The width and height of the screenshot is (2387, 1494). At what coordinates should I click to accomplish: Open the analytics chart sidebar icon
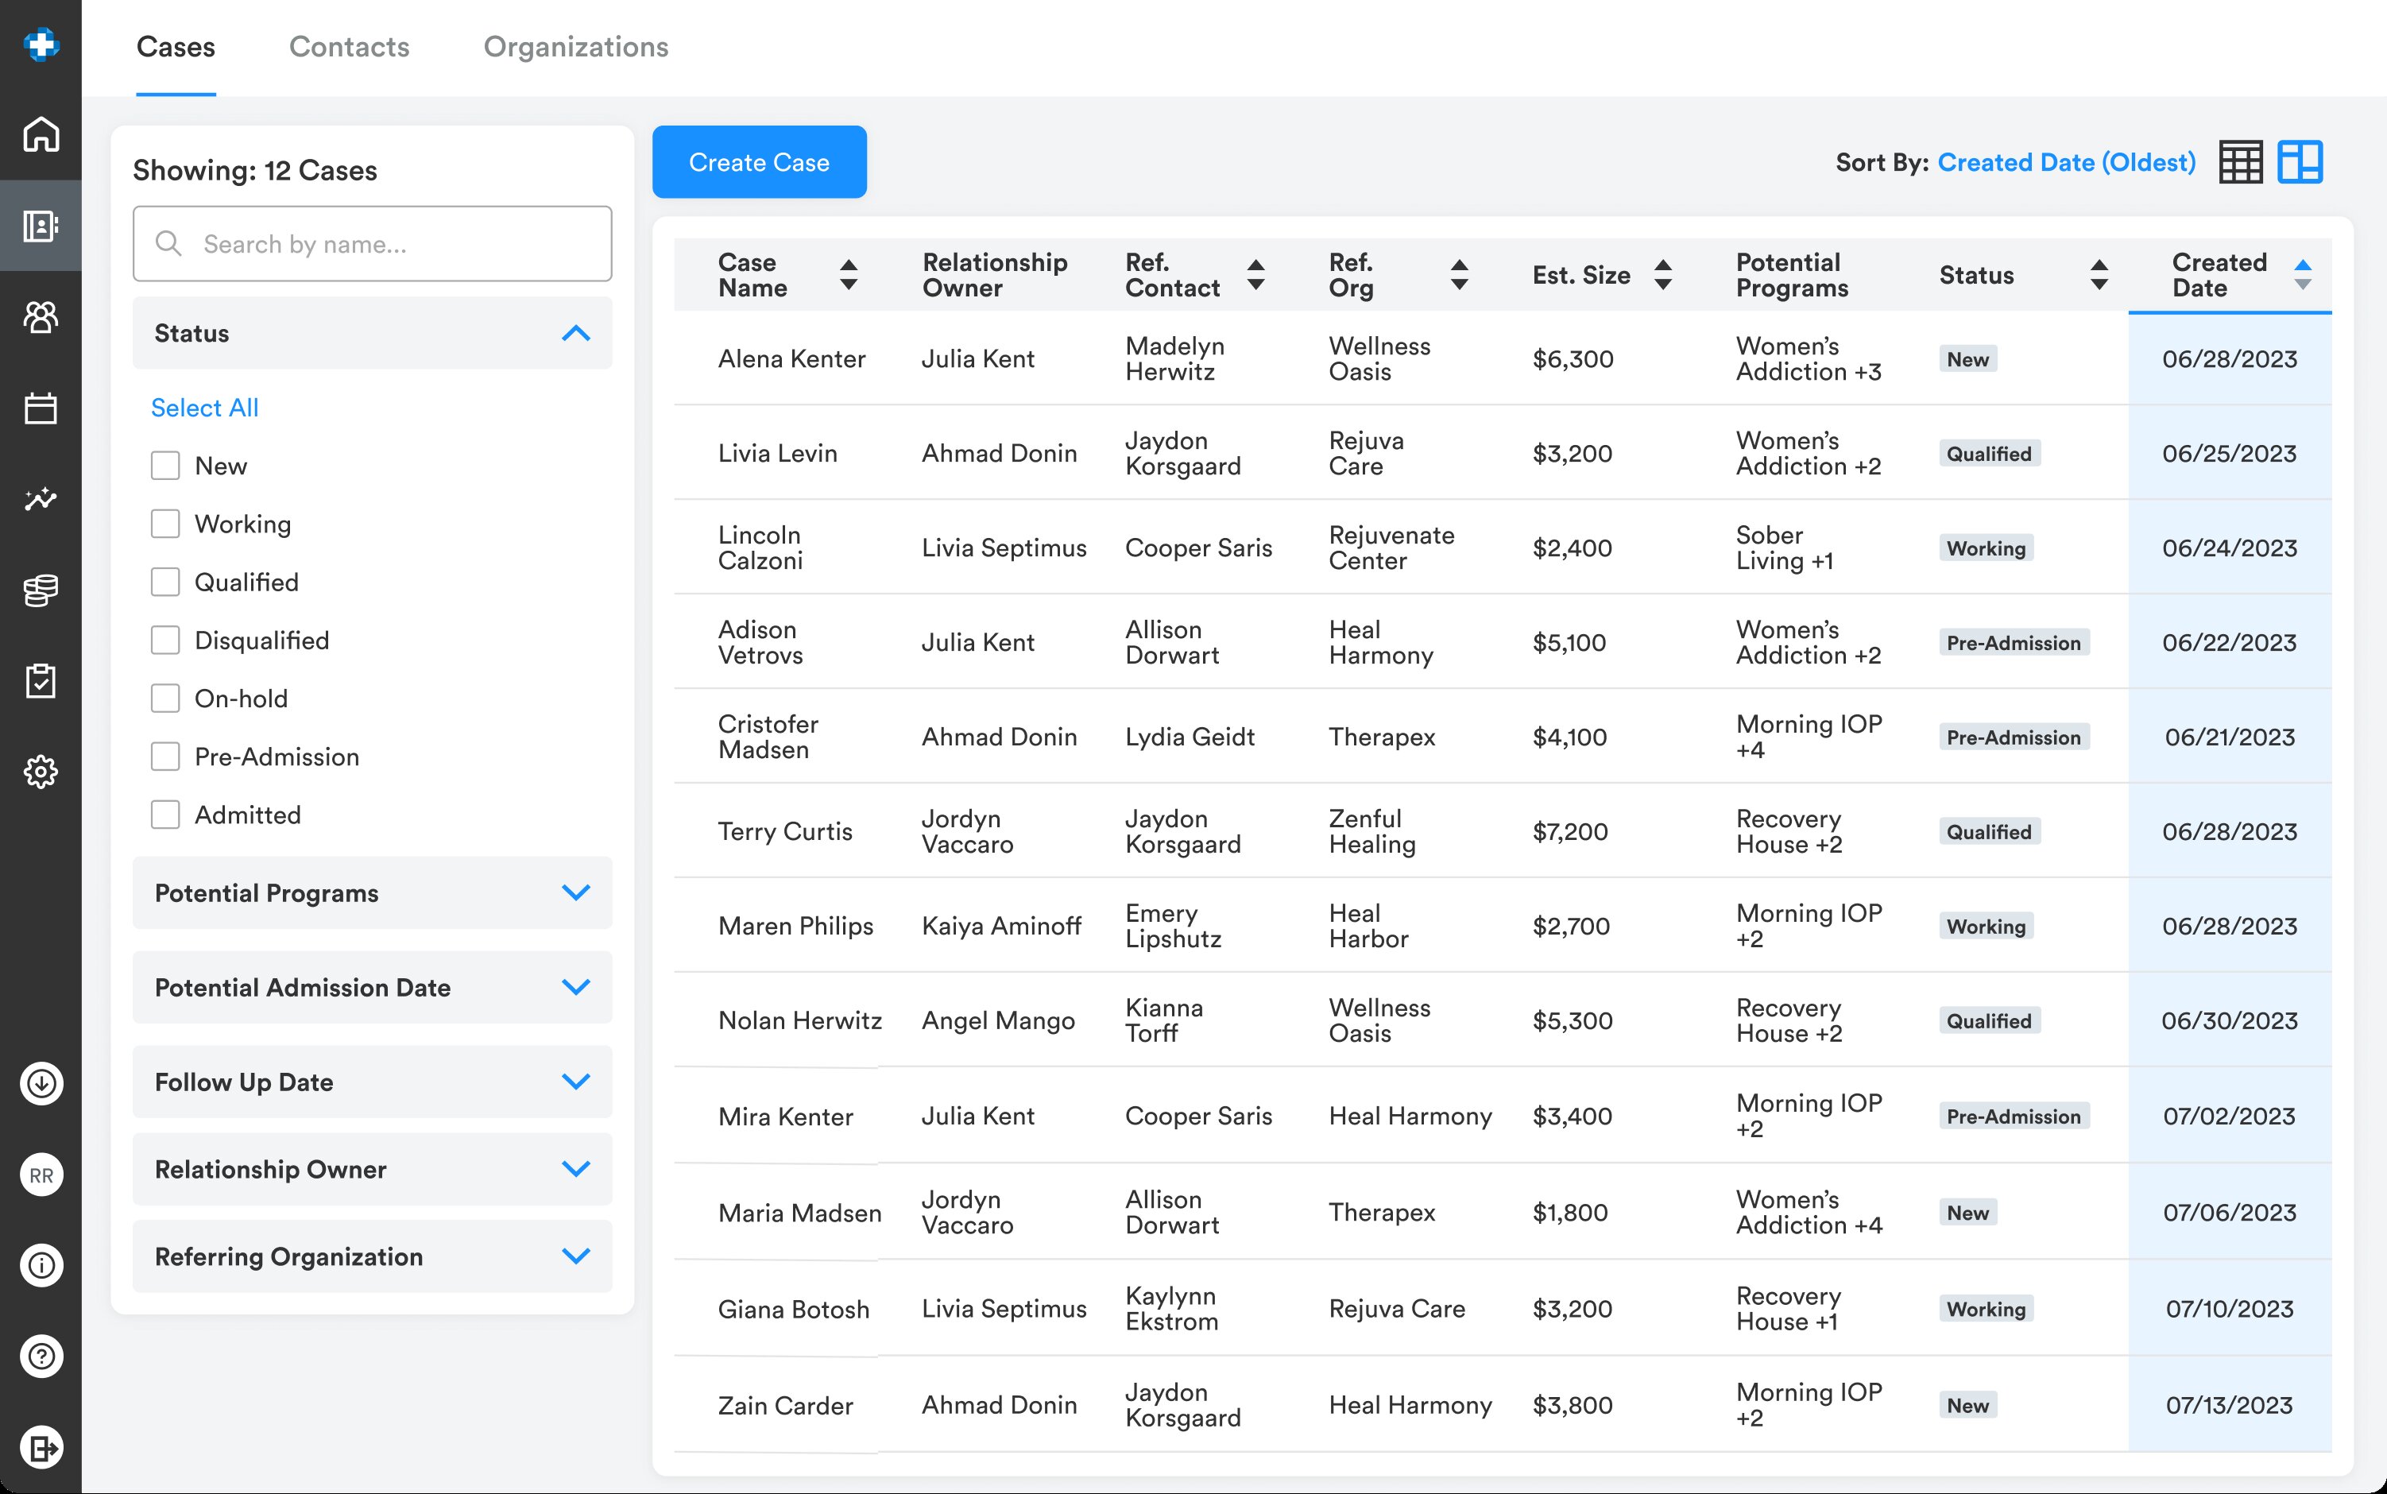41,499
